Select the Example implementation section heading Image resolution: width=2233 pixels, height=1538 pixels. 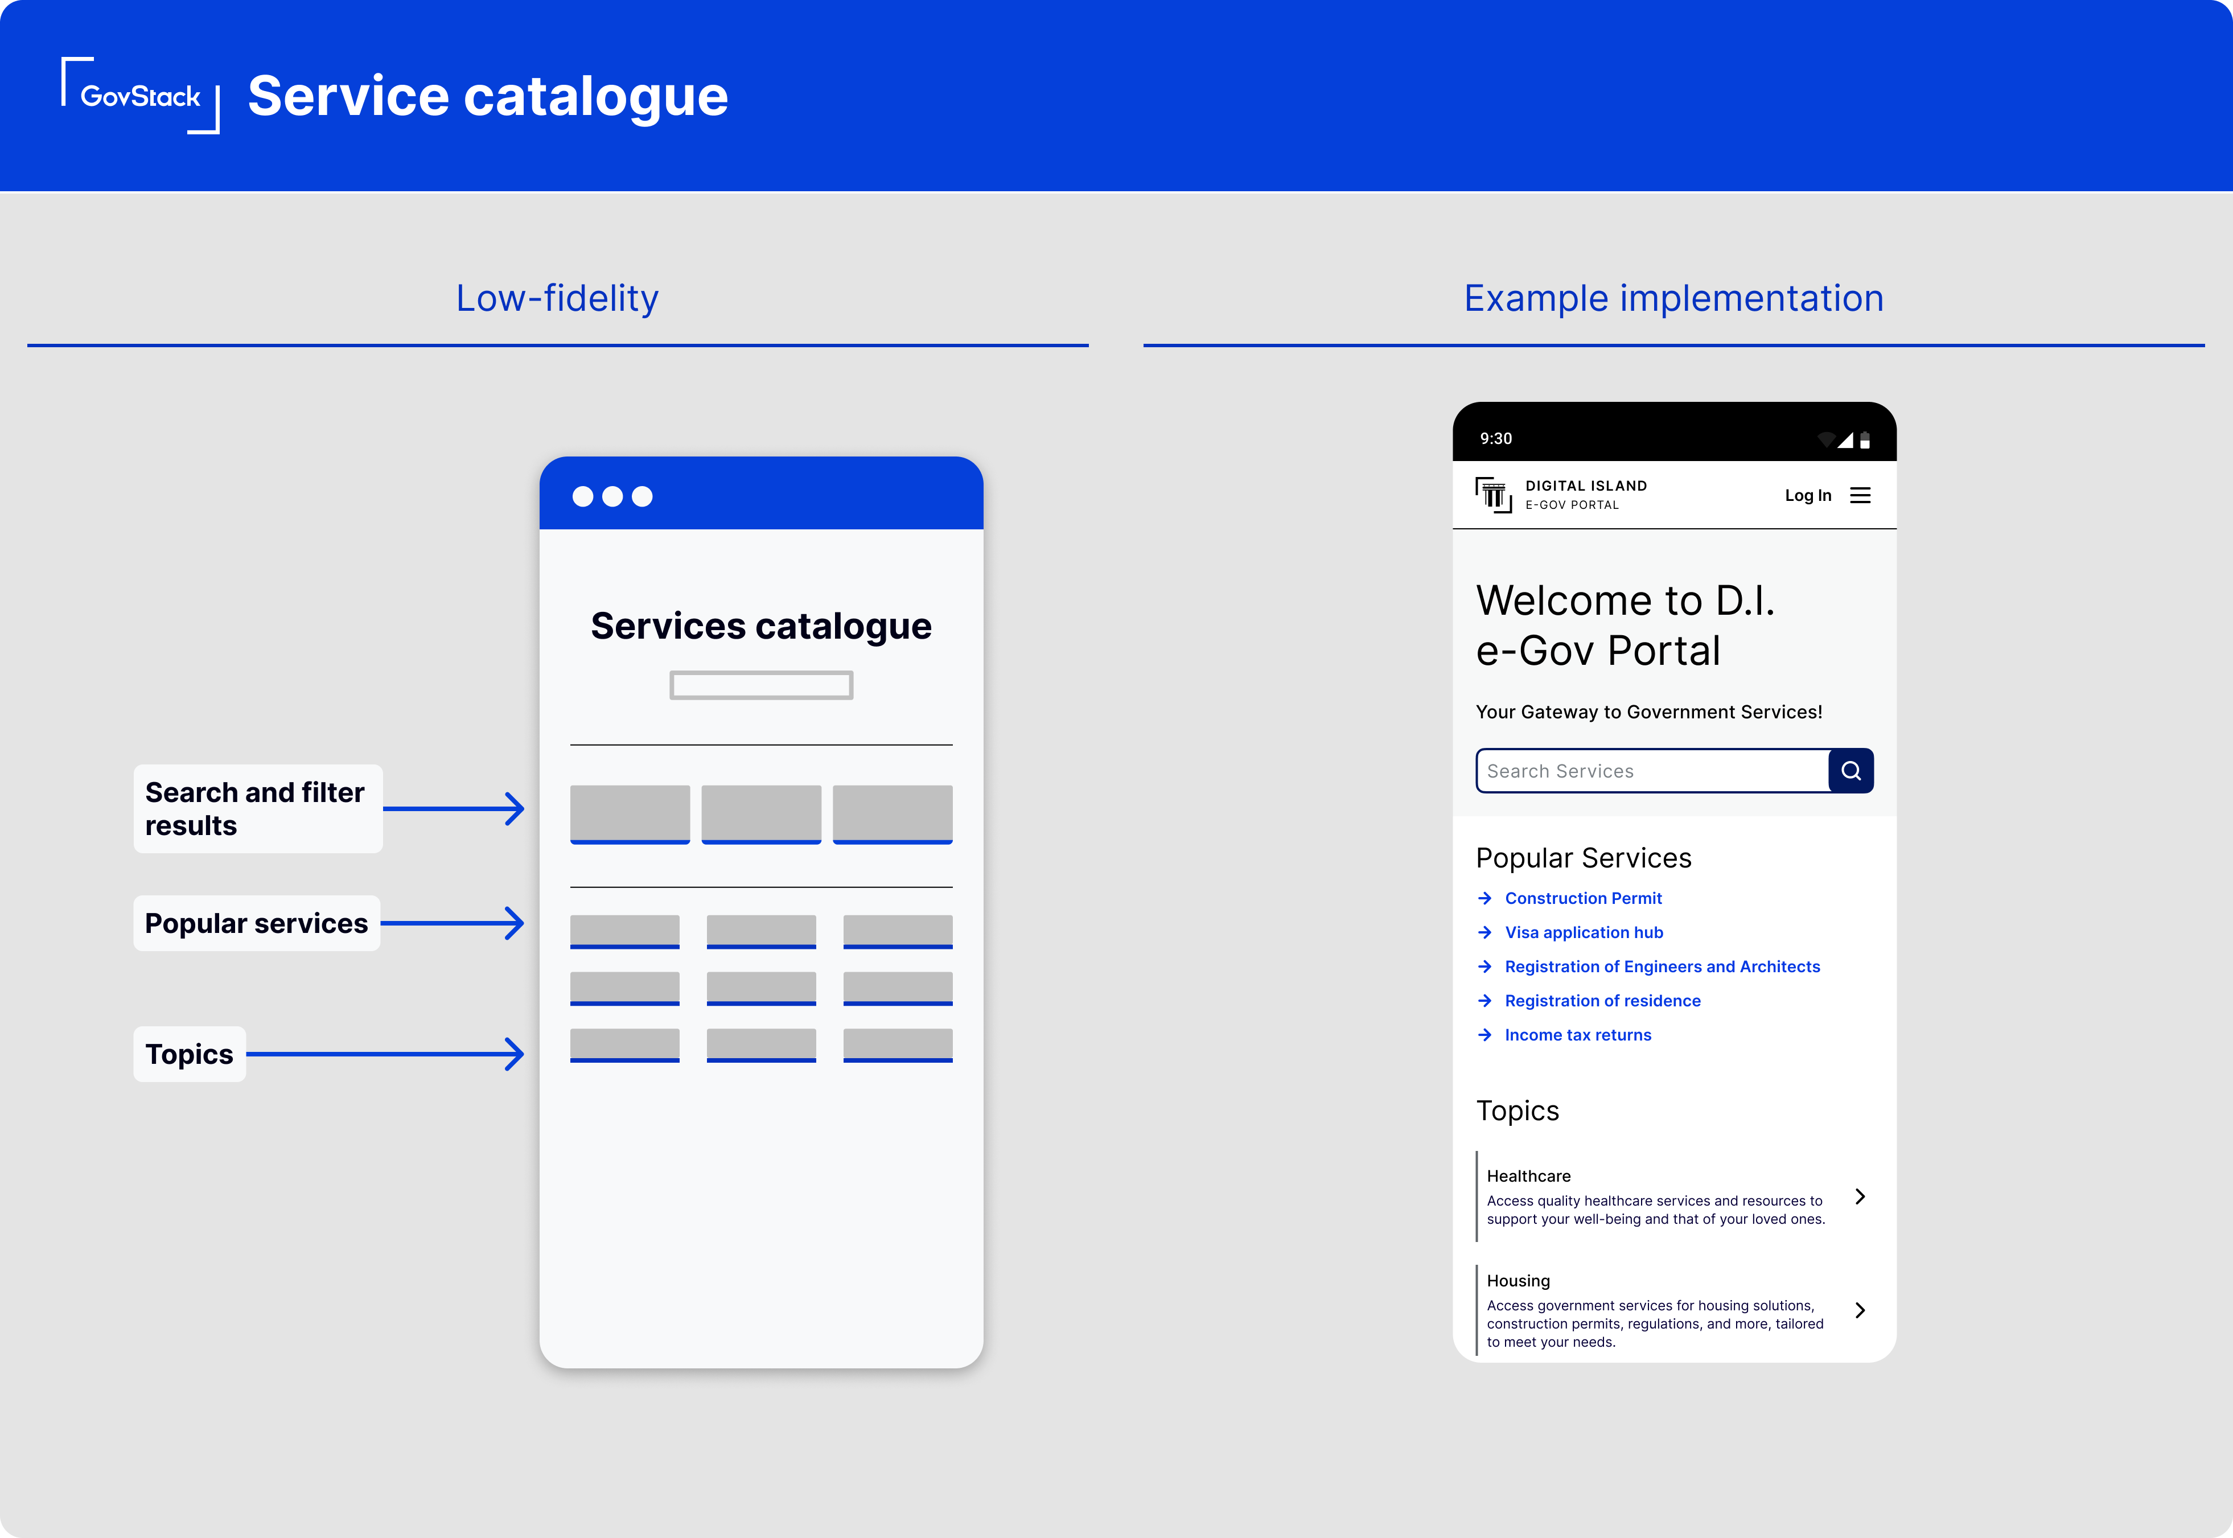(1673, 299)
